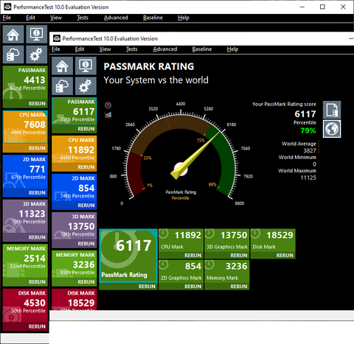Click the save results document icon

332,110
